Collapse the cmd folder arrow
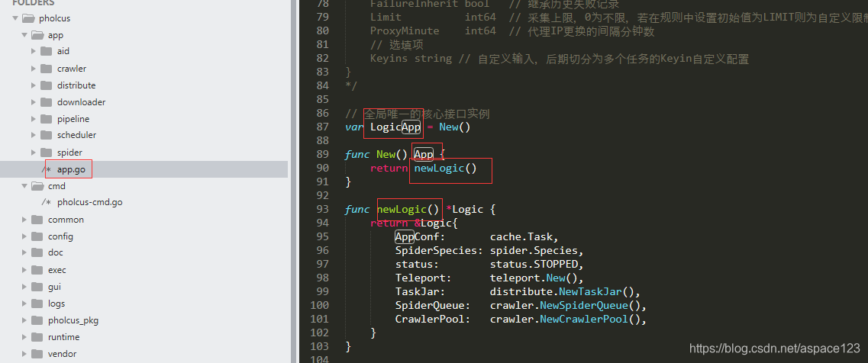Image resolution: width=868 pixels, height=363 pixels. click(x=24, y=186)
